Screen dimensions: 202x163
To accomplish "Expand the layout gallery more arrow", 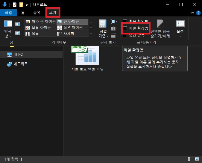I will click(x=91, y=34).
